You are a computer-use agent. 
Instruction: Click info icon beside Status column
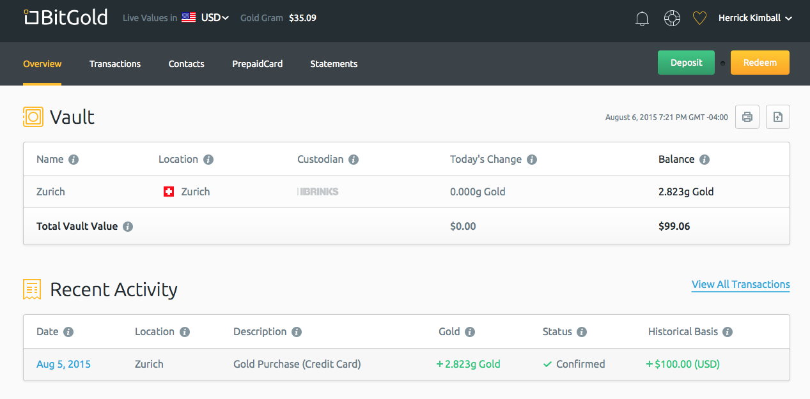click(582, 332)
